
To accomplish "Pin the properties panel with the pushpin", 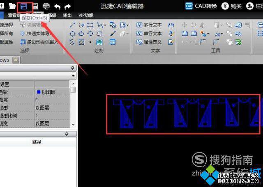I will tap(73, 68).
